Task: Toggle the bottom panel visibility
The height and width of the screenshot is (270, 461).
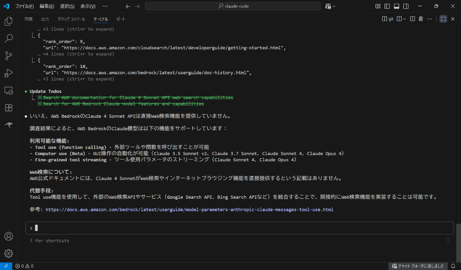Action: [396, 6]
